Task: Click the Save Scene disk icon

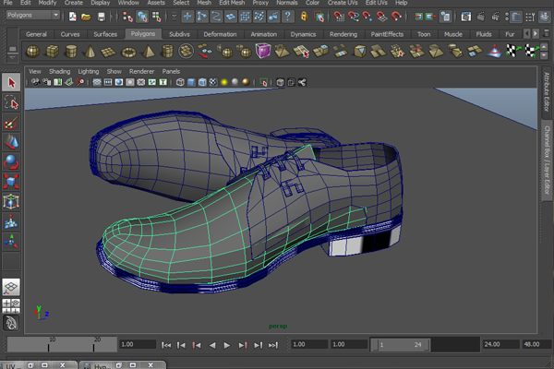Action: point(101,17)
